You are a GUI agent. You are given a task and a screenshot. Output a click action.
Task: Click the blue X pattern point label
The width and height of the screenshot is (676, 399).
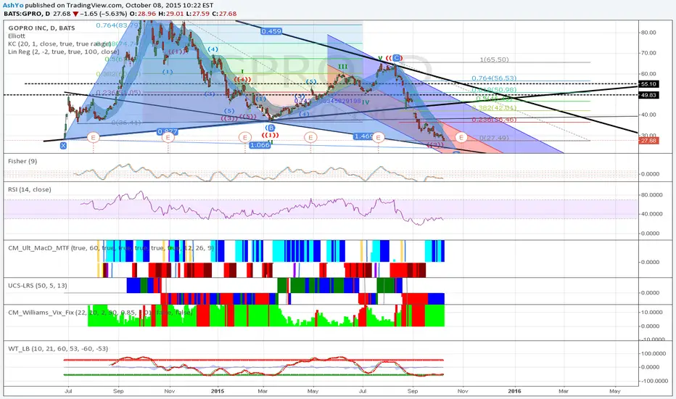tap(63, 146)
